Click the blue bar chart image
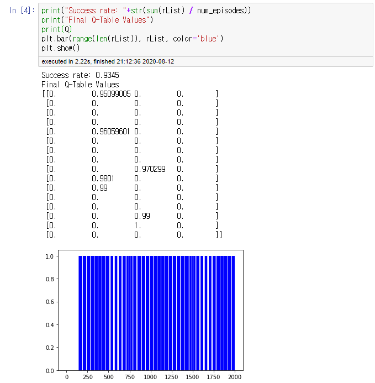Viewport: 375px width, 383px height. point(145,315)
